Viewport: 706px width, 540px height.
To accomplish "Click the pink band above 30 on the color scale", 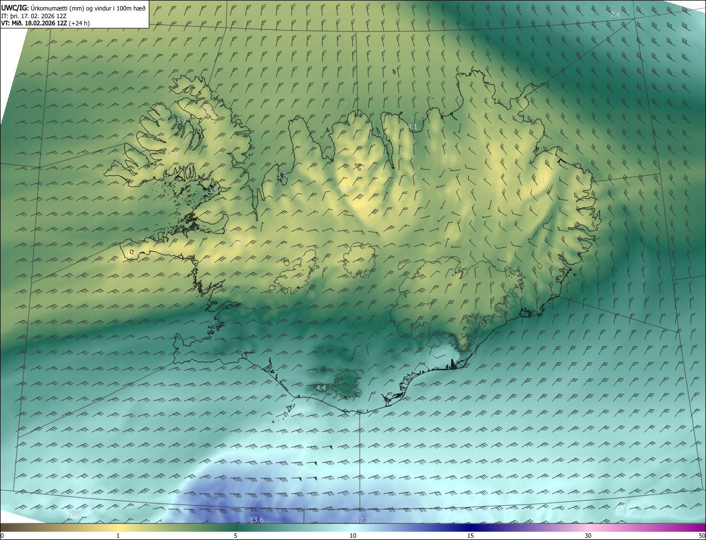I will coord(588,528).
